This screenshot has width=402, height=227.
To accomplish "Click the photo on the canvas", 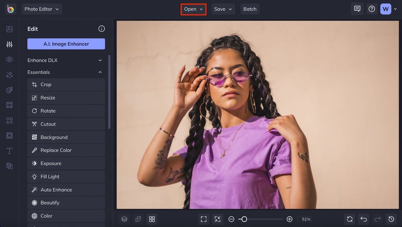I will pos(258,115).
